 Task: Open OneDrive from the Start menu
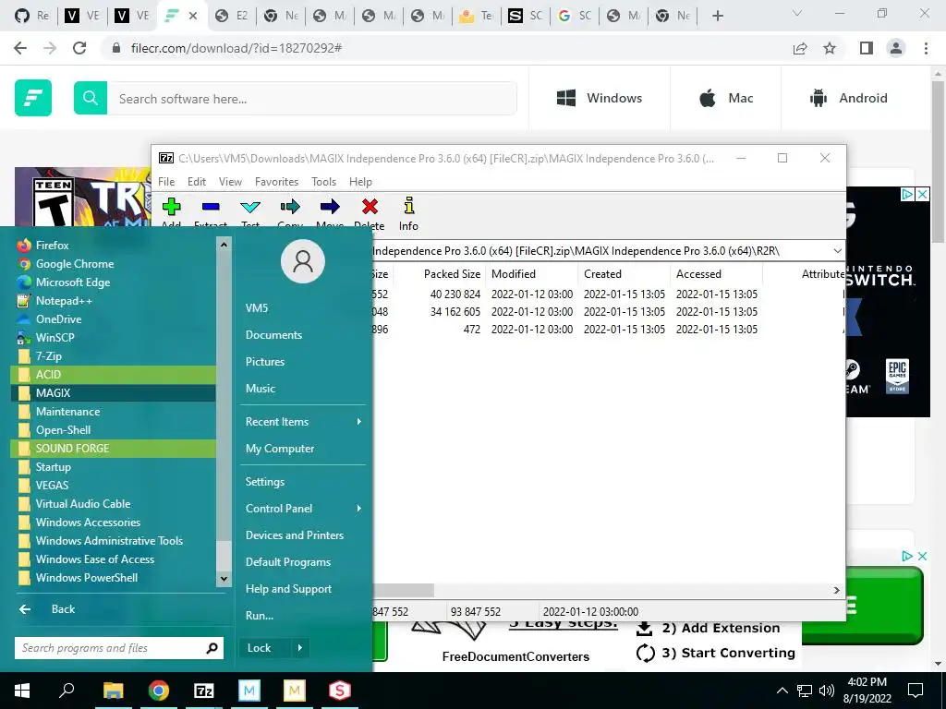coord(113,318)
